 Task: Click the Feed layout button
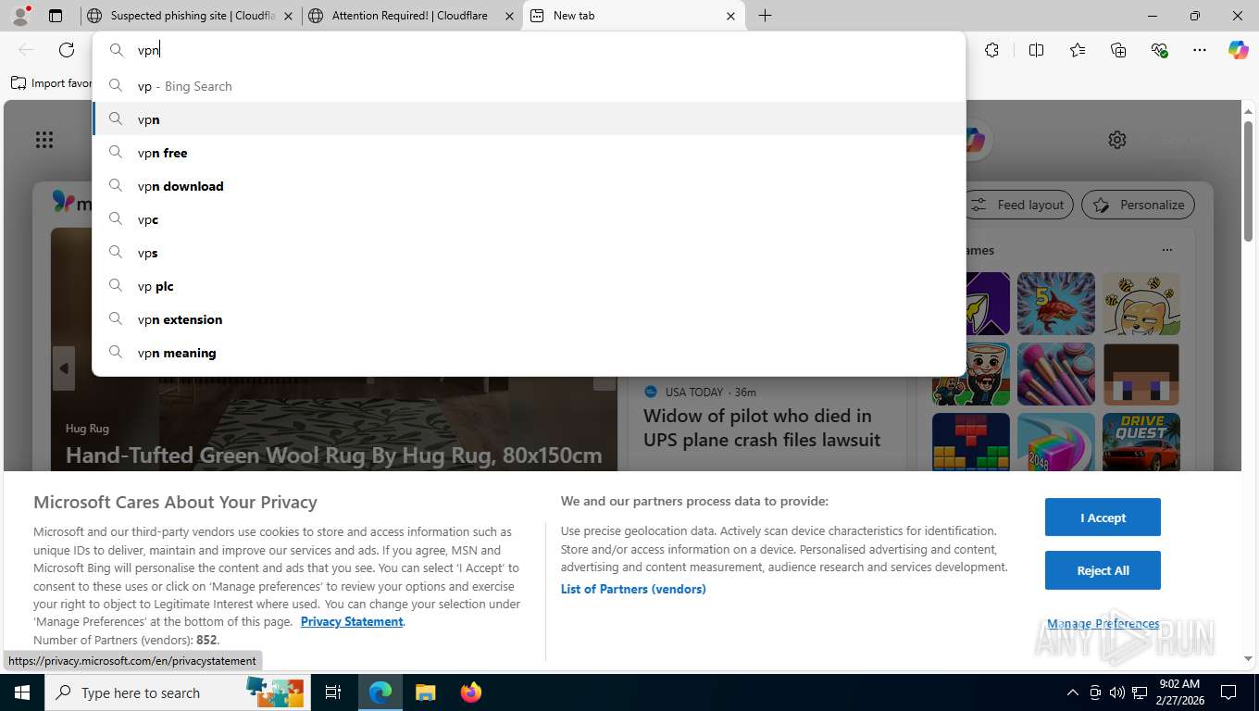coord(1019,205)
